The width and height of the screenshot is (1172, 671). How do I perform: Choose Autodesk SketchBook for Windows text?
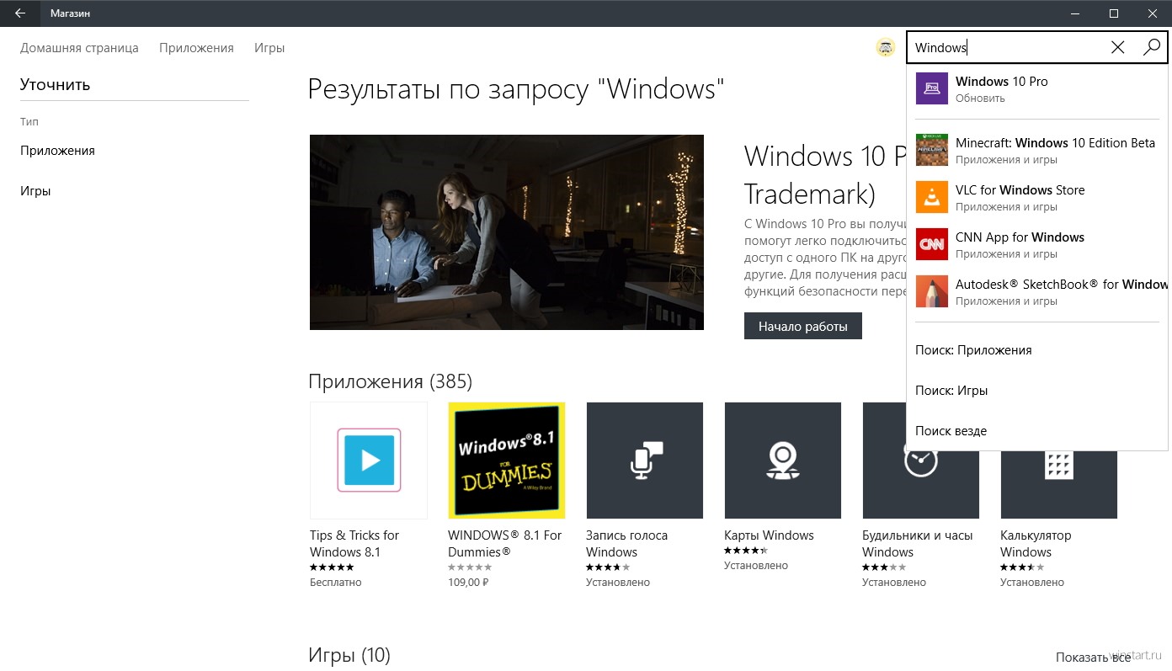(1062, 285)
